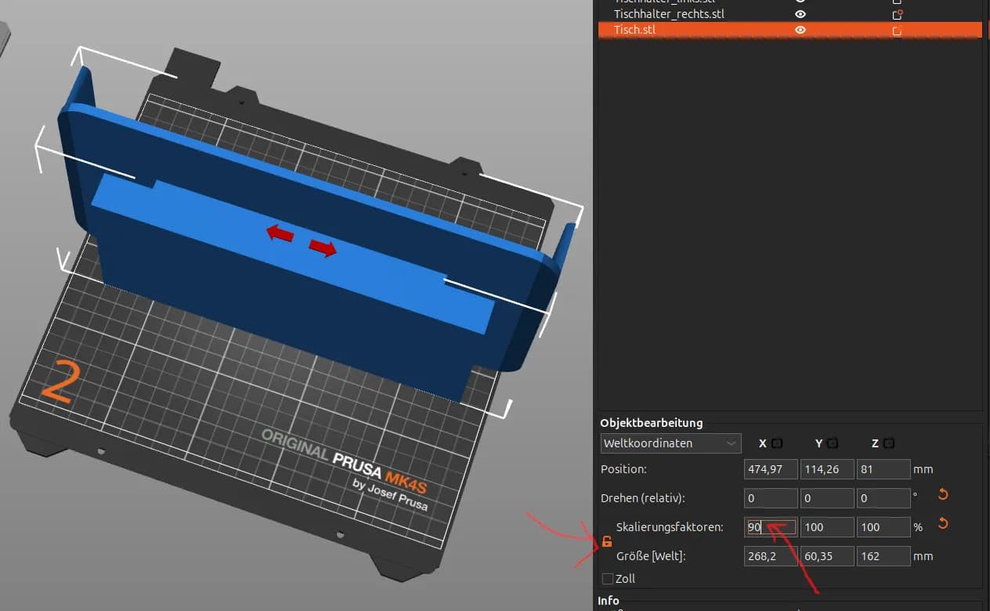Reset rotation with the orange arrow icon
The image size is (990, 611).
coord(943,494)
